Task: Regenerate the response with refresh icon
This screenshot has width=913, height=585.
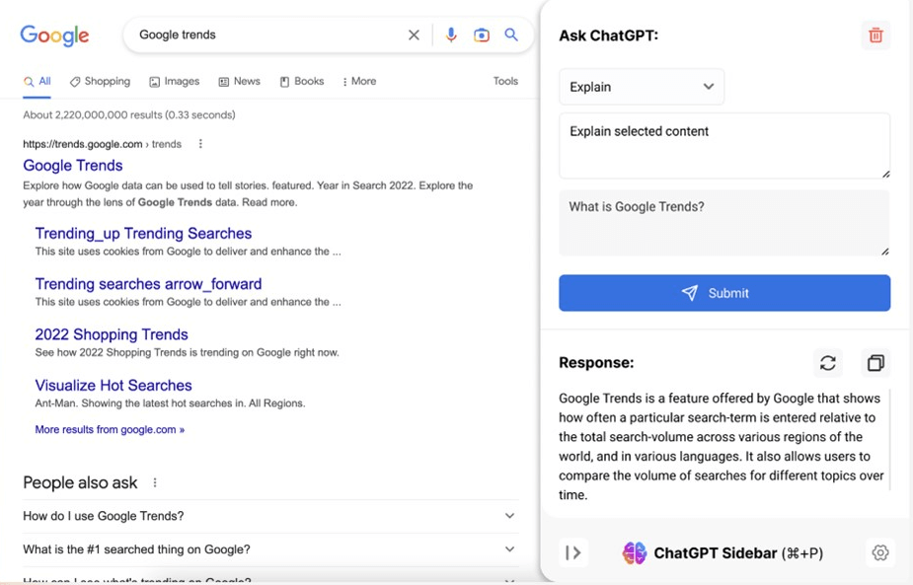Action: (x=828, y=363)
